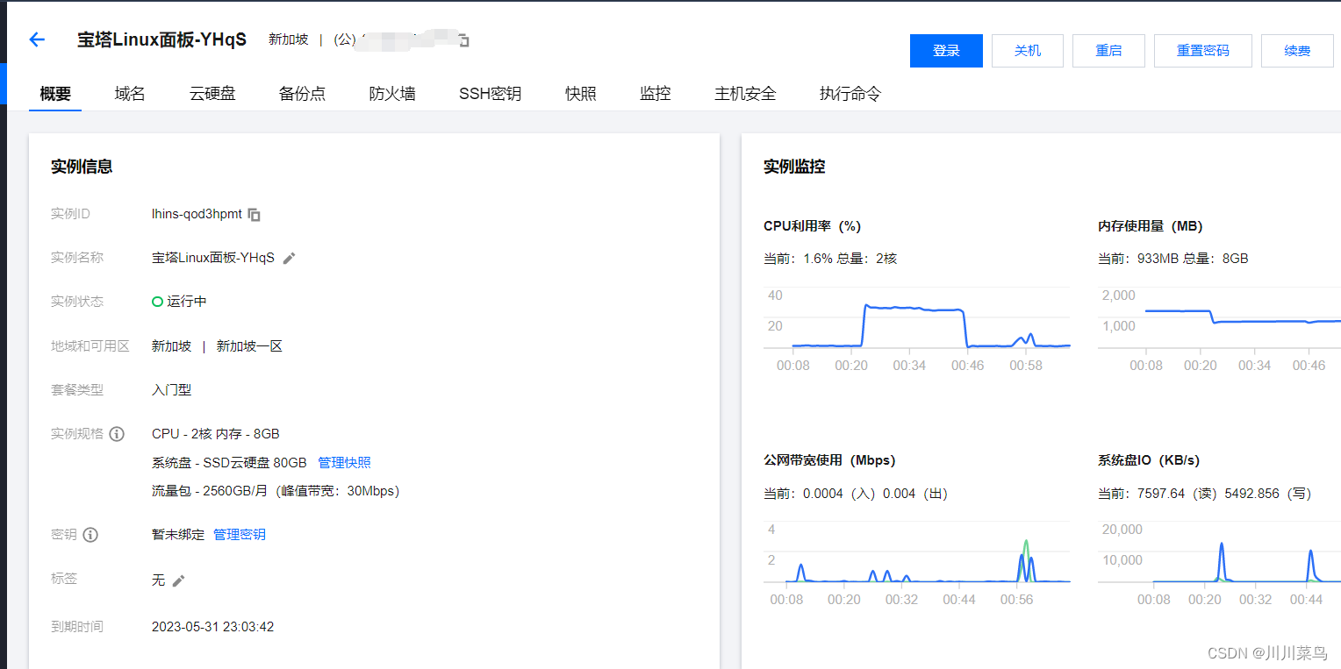Switch to the 概要 tab
1341x669 pixels.
pos(55,94)
